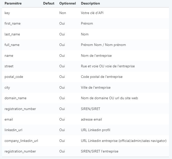172x159 pixels.
Task: Click the "SIREN/SIRET l'entreprise" description text
Action: (x=100, y=151)
